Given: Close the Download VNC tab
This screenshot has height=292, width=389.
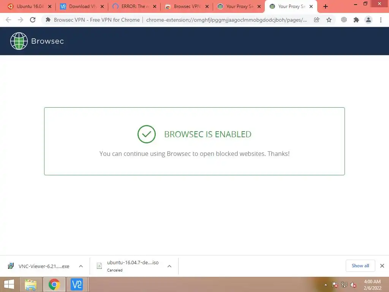Looking at the screenshot, I should [102, 6].
